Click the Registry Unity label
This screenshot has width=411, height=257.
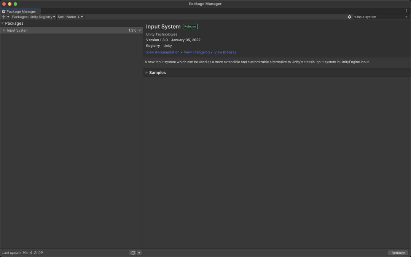click(159, 46)
